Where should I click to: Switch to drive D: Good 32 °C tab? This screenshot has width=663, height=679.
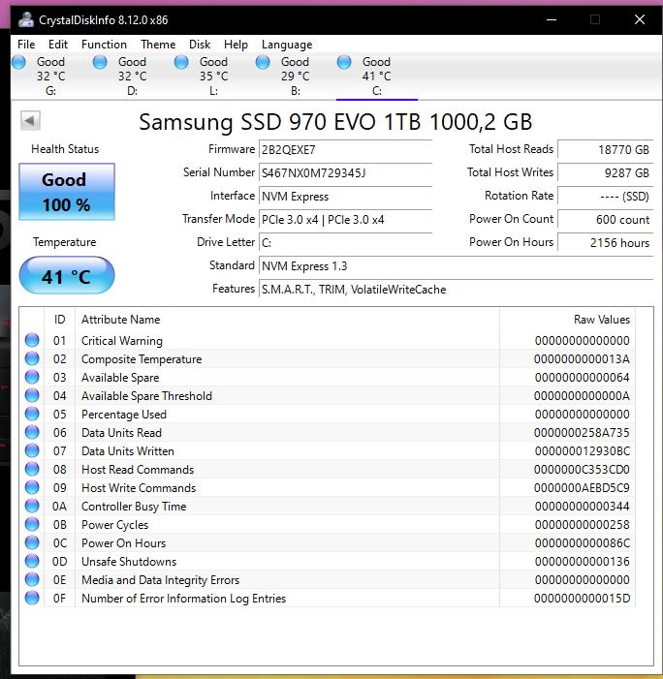(133, 77)
